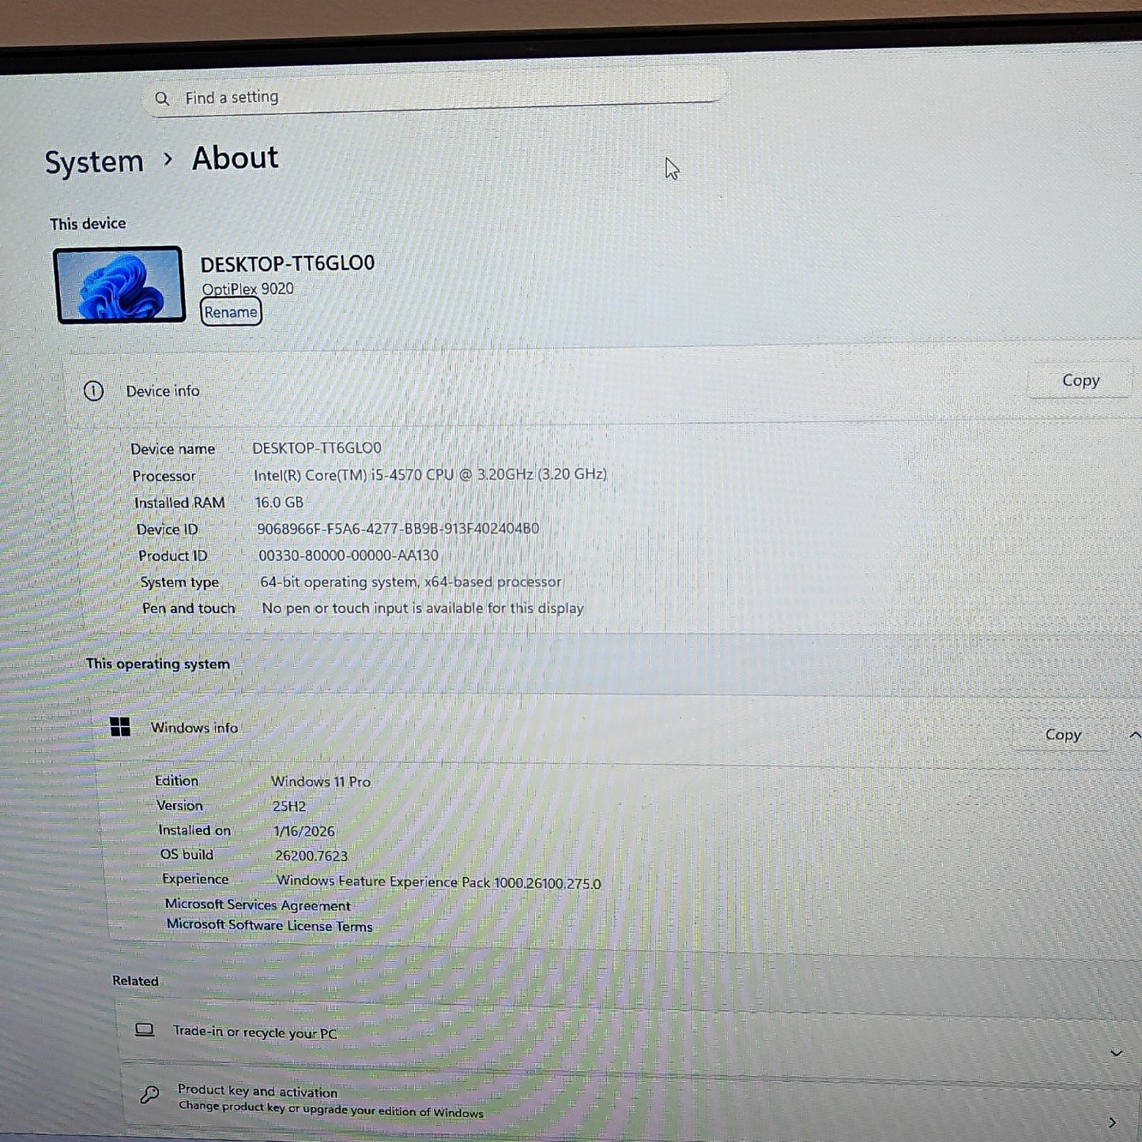Click the Windows info header label

(x=194, y=728)
